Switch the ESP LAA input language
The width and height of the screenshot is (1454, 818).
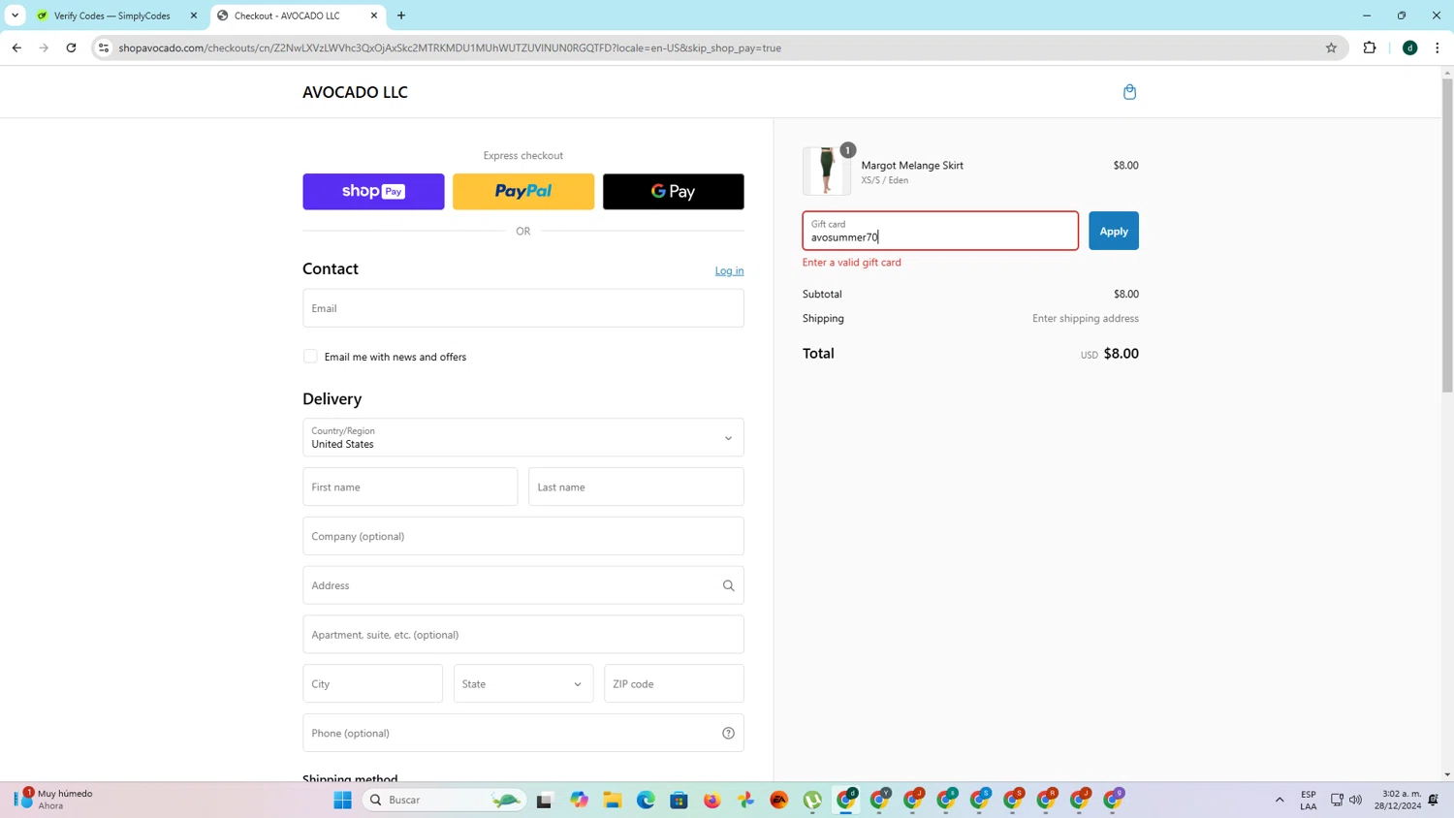point(1309,800)
